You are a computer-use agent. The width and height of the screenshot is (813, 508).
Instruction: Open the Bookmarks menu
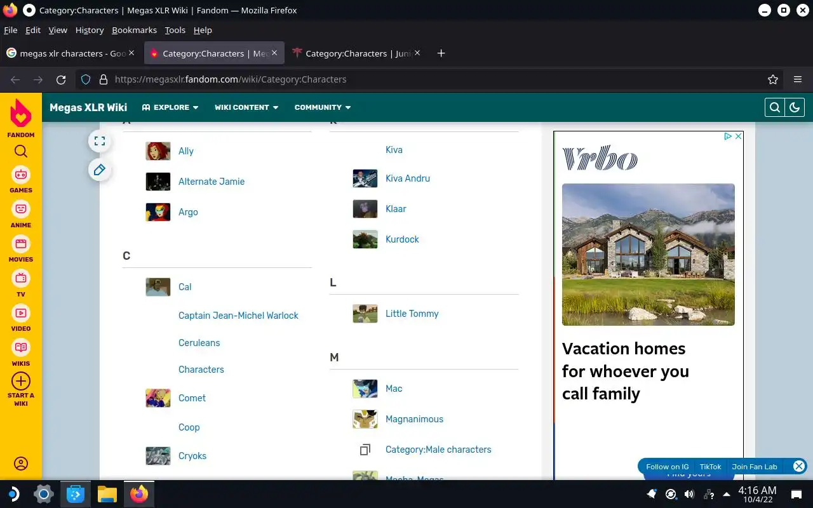pyautogui.click(x=134, y=30)
